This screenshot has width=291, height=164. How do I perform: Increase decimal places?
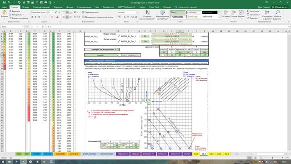[x=132, y=17]
